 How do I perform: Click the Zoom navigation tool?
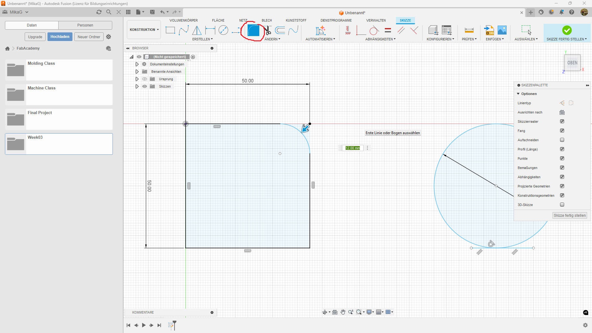click(x=351, y=312)
